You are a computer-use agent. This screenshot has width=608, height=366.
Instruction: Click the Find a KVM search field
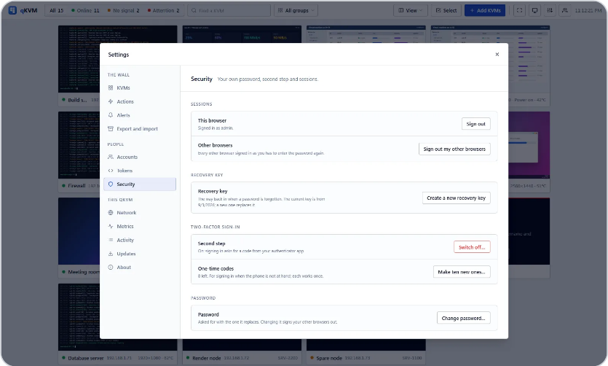pyautogui.click(x=229, y=10)
